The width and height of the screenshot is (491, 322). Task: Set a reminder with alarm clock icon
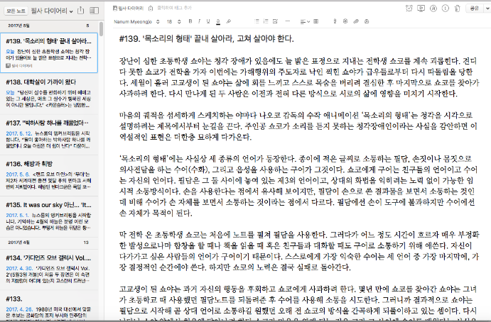coord(409,9)
